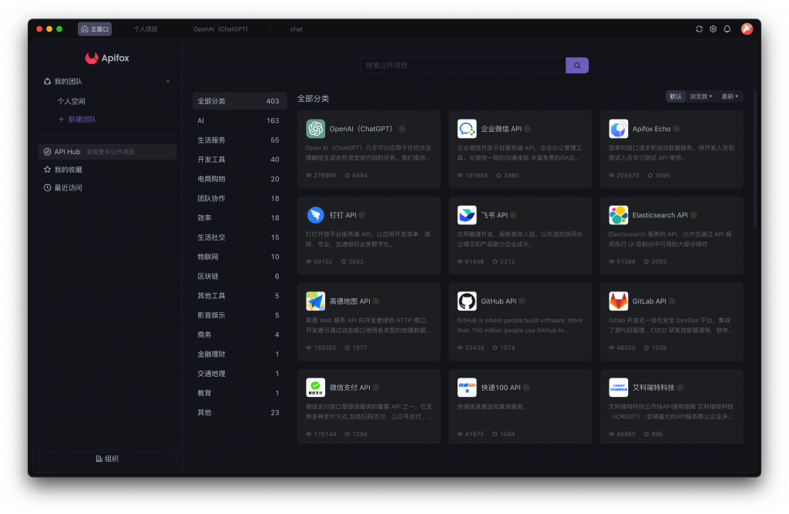Screen dimensions: 789x514
Task: Open the 最新 sort dropdown
Action: click(730, 96)
